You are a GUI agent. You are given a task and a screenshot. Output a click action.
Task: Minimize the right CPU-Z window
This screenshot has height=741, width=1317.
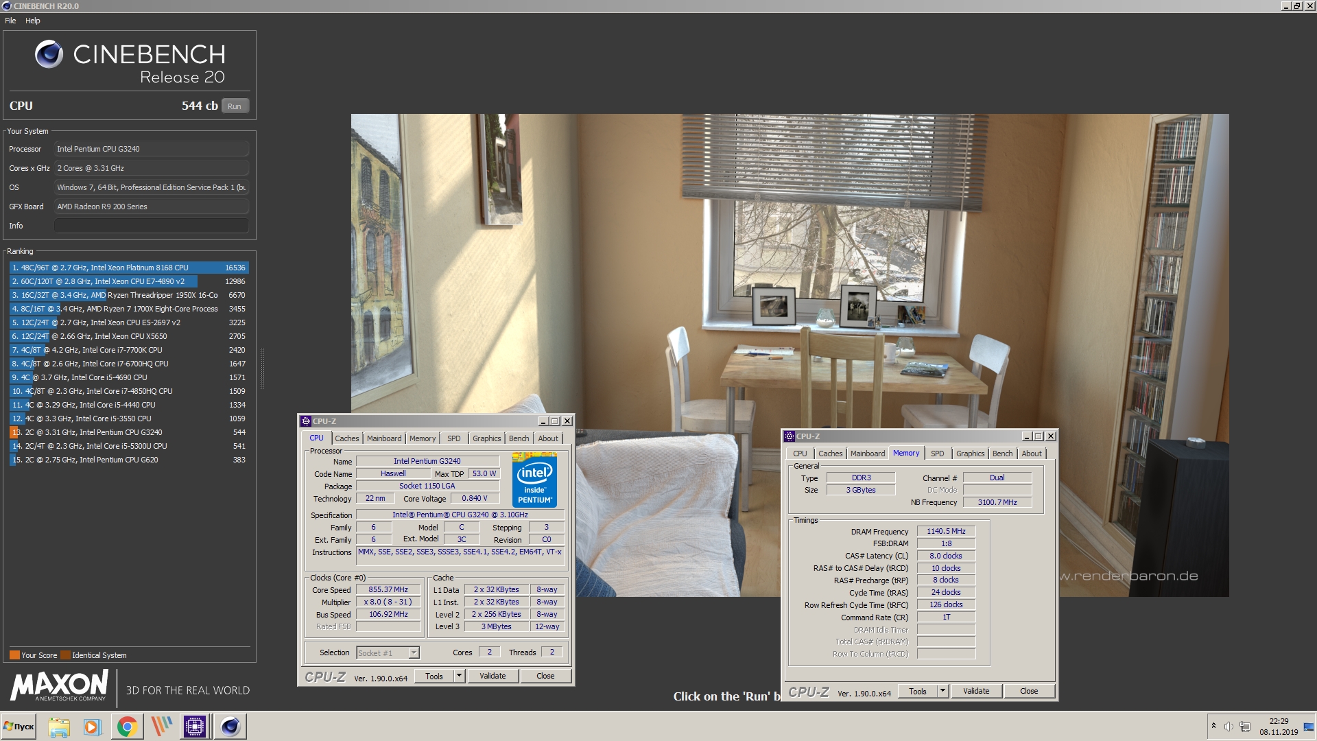(1027, 436)
